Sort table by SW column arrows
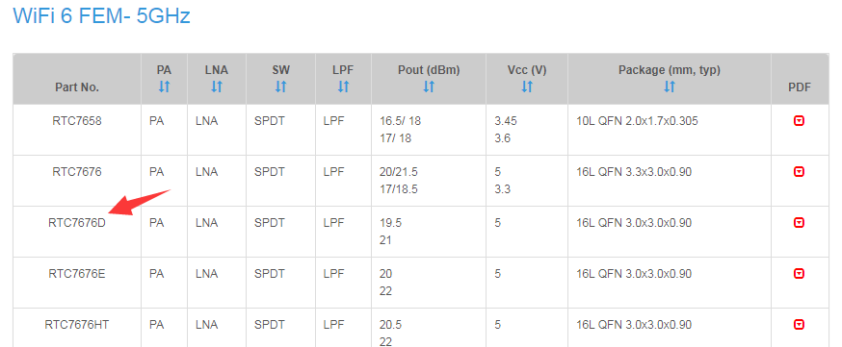 click(281, 87)
